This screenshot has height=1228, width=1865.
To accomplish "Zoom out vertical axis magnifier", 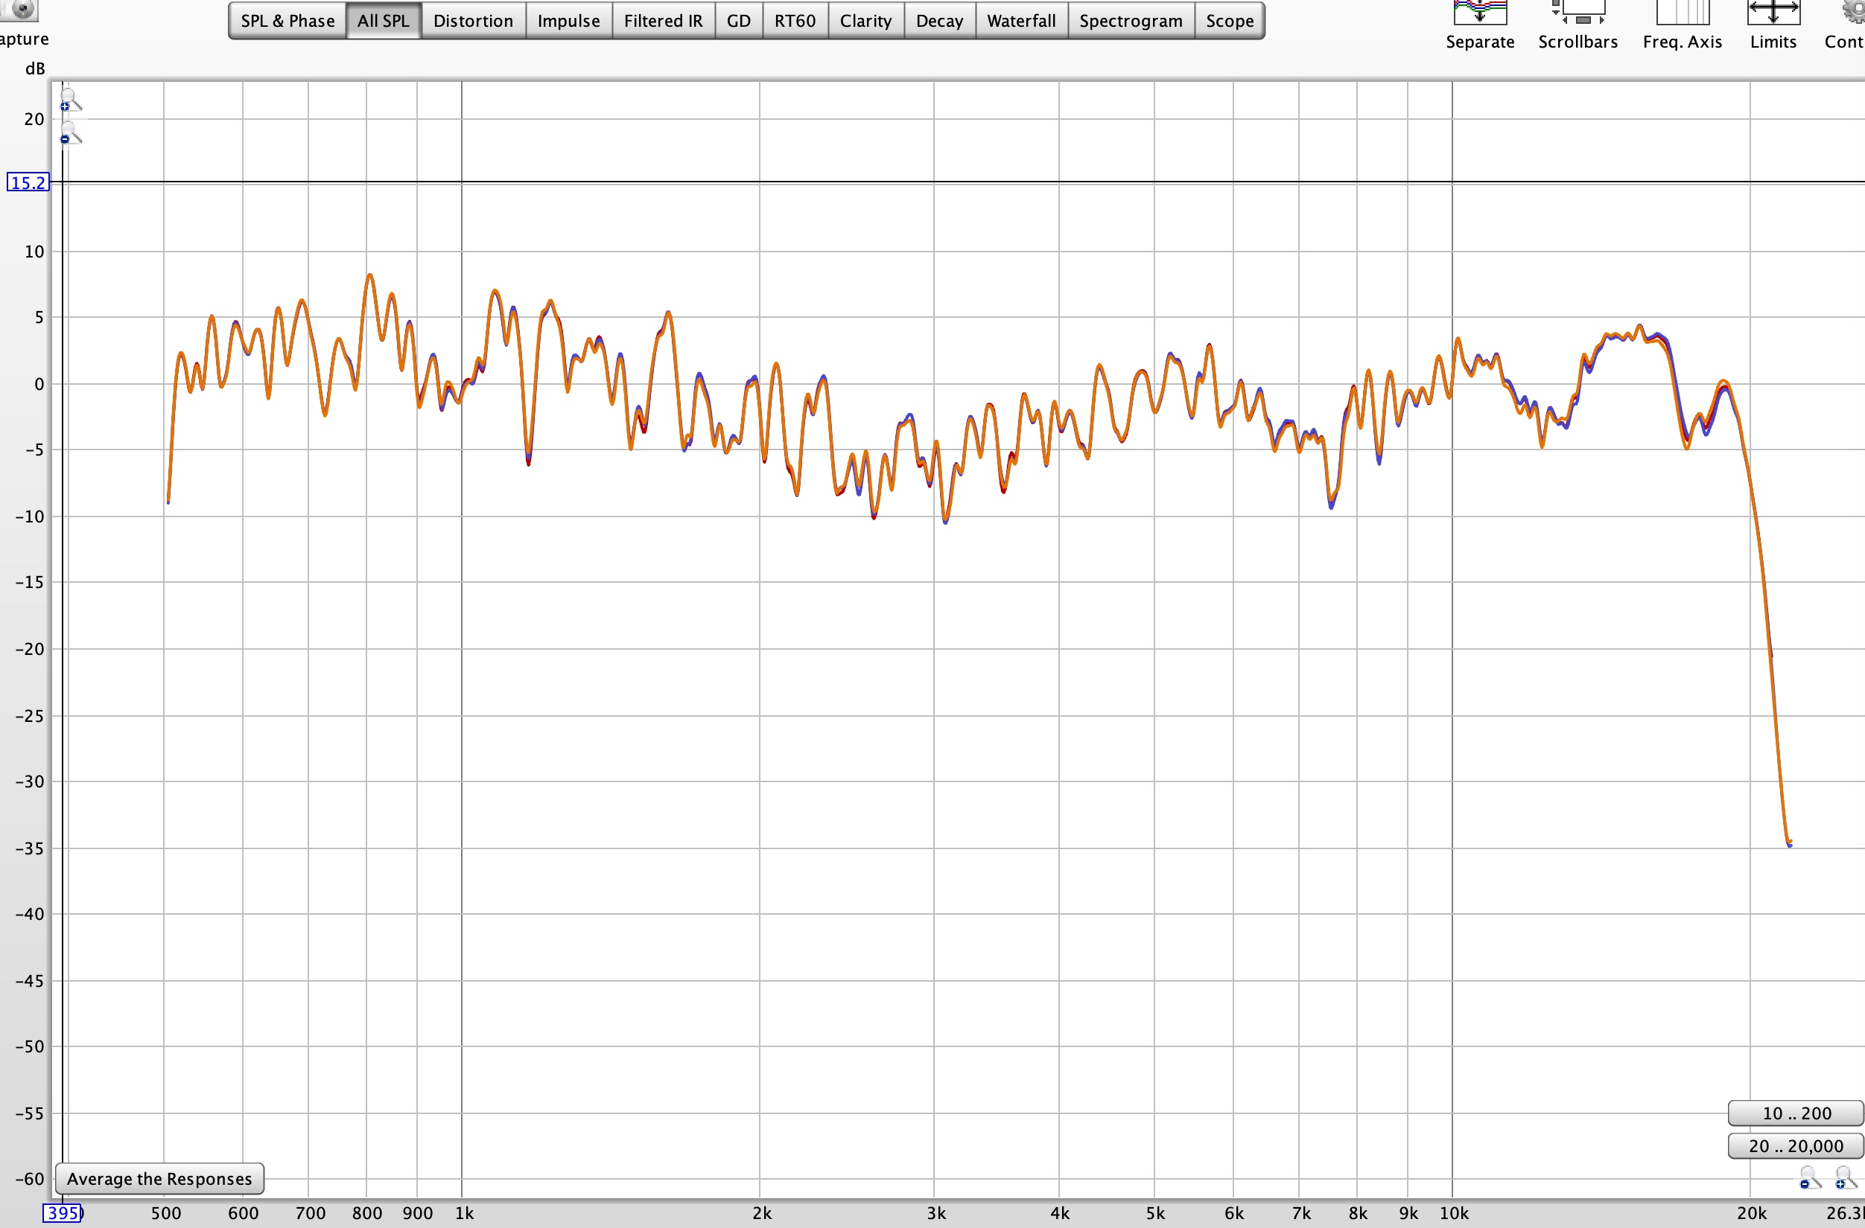I will click(70, 133).
